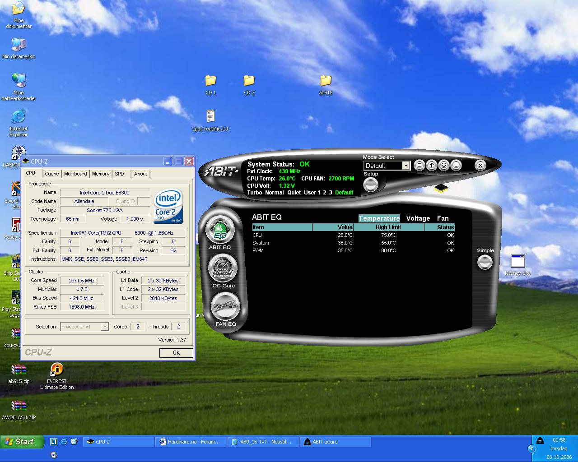The height and width of the screenshot is (462, 578).
Task: Show the Voltage view in ABIT EQ
Action: 418,218
